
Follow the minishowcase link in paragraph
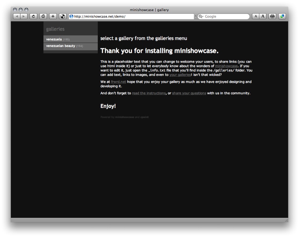pyautogui.click(x=226, y=66)
